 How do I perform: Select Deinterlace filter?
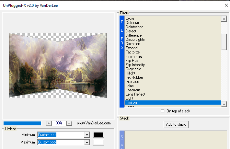point(173,27)
